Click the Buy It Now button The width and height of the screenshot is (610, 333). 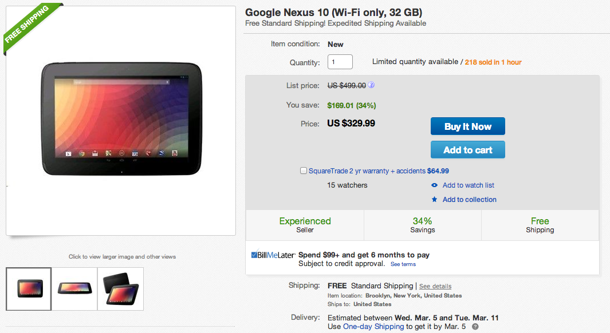pos(467,126)
